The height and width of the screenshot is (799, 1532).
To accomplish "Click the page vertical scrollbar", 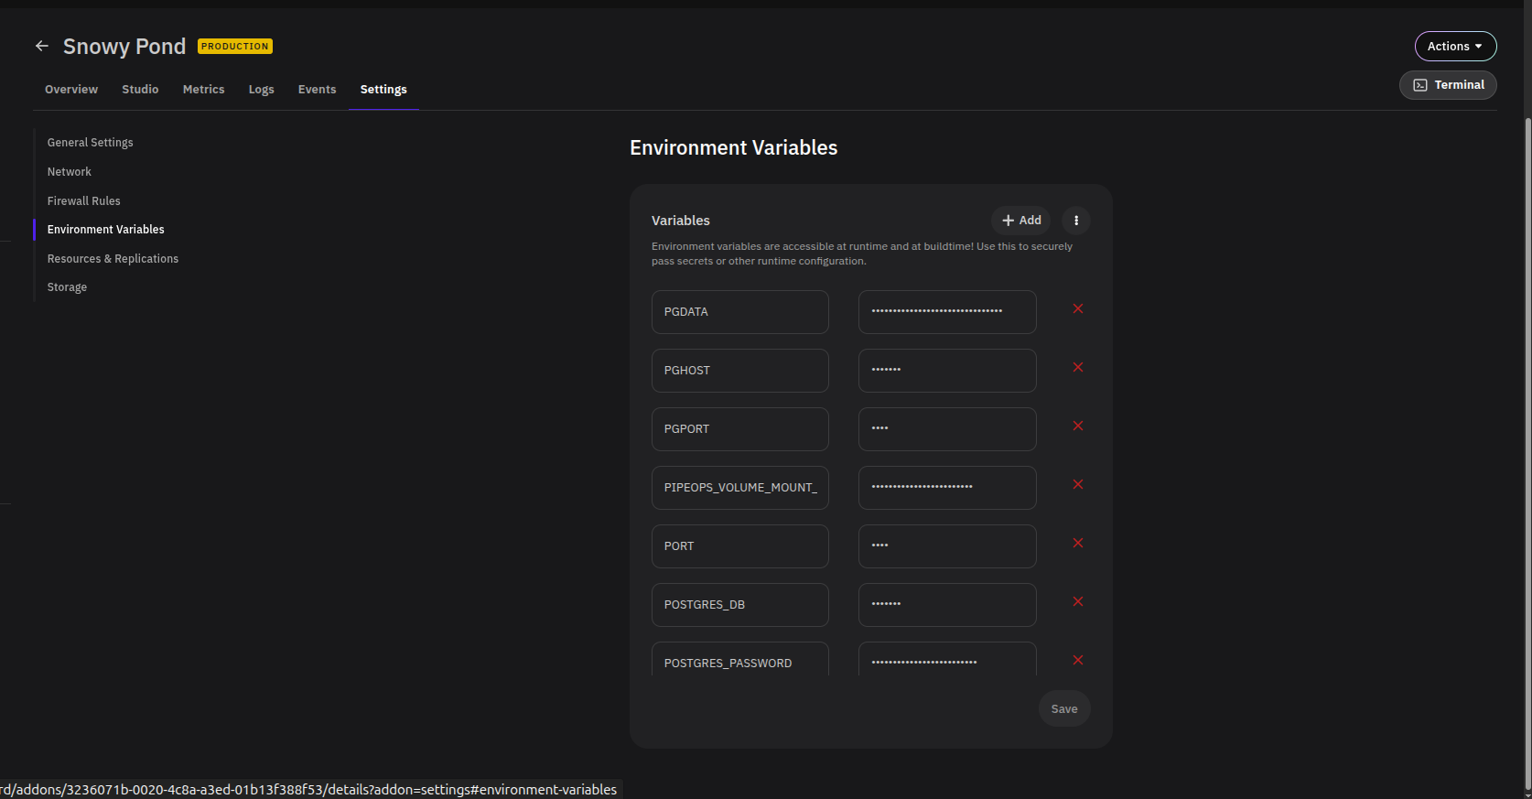I will pyautogui.click(x=1527, y=453).
